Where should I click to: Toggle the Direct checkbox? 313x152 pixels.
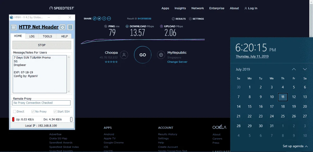[15, 112]
